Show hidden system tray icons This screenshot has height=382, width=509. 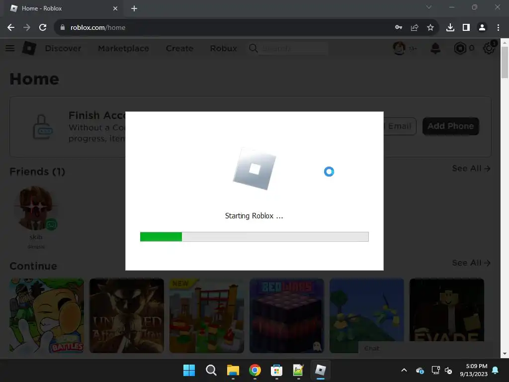[x=404, y=370]
